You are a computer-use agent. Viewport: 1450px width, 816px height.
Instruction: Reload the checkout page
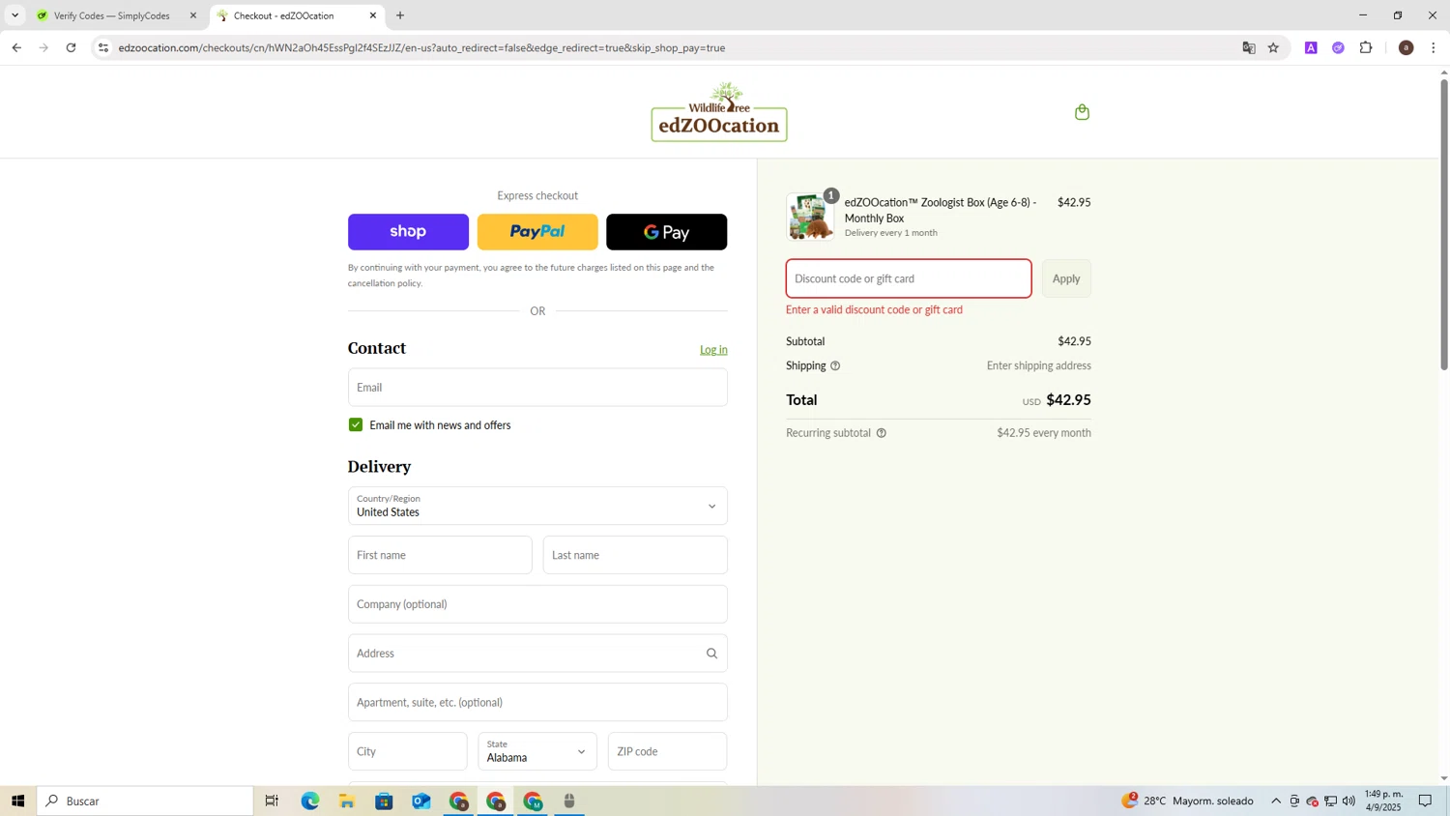(x=71, y=47)
